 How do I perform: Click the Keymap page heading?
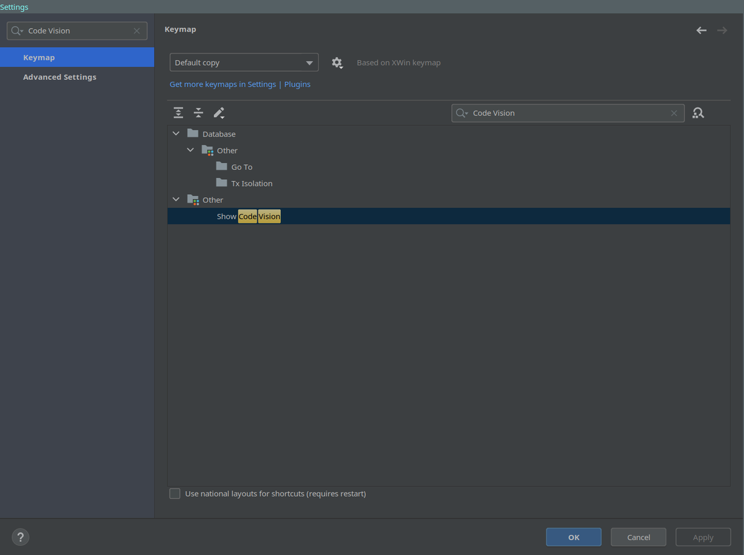tap(180, 29)
